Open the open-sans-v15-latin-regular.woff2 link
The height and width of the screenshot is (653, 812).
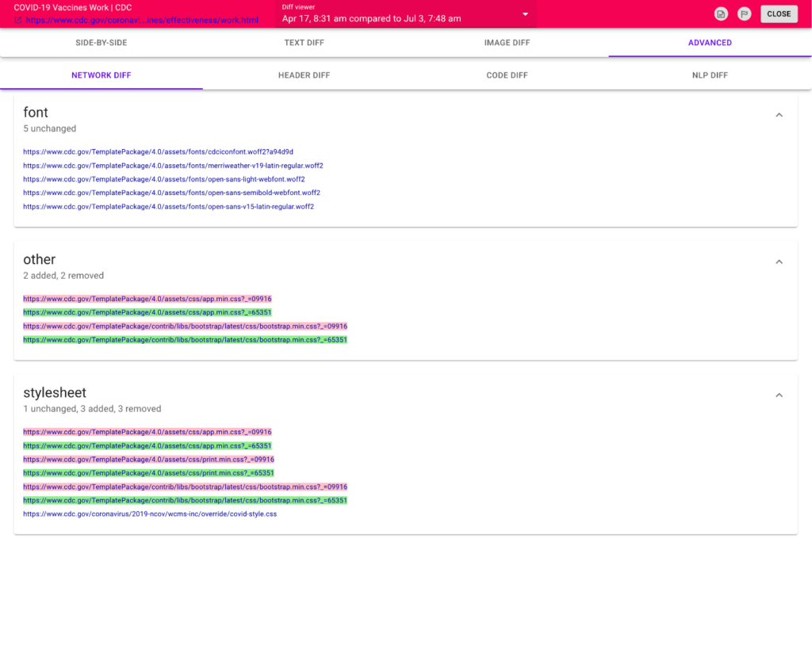pos(168,207)
